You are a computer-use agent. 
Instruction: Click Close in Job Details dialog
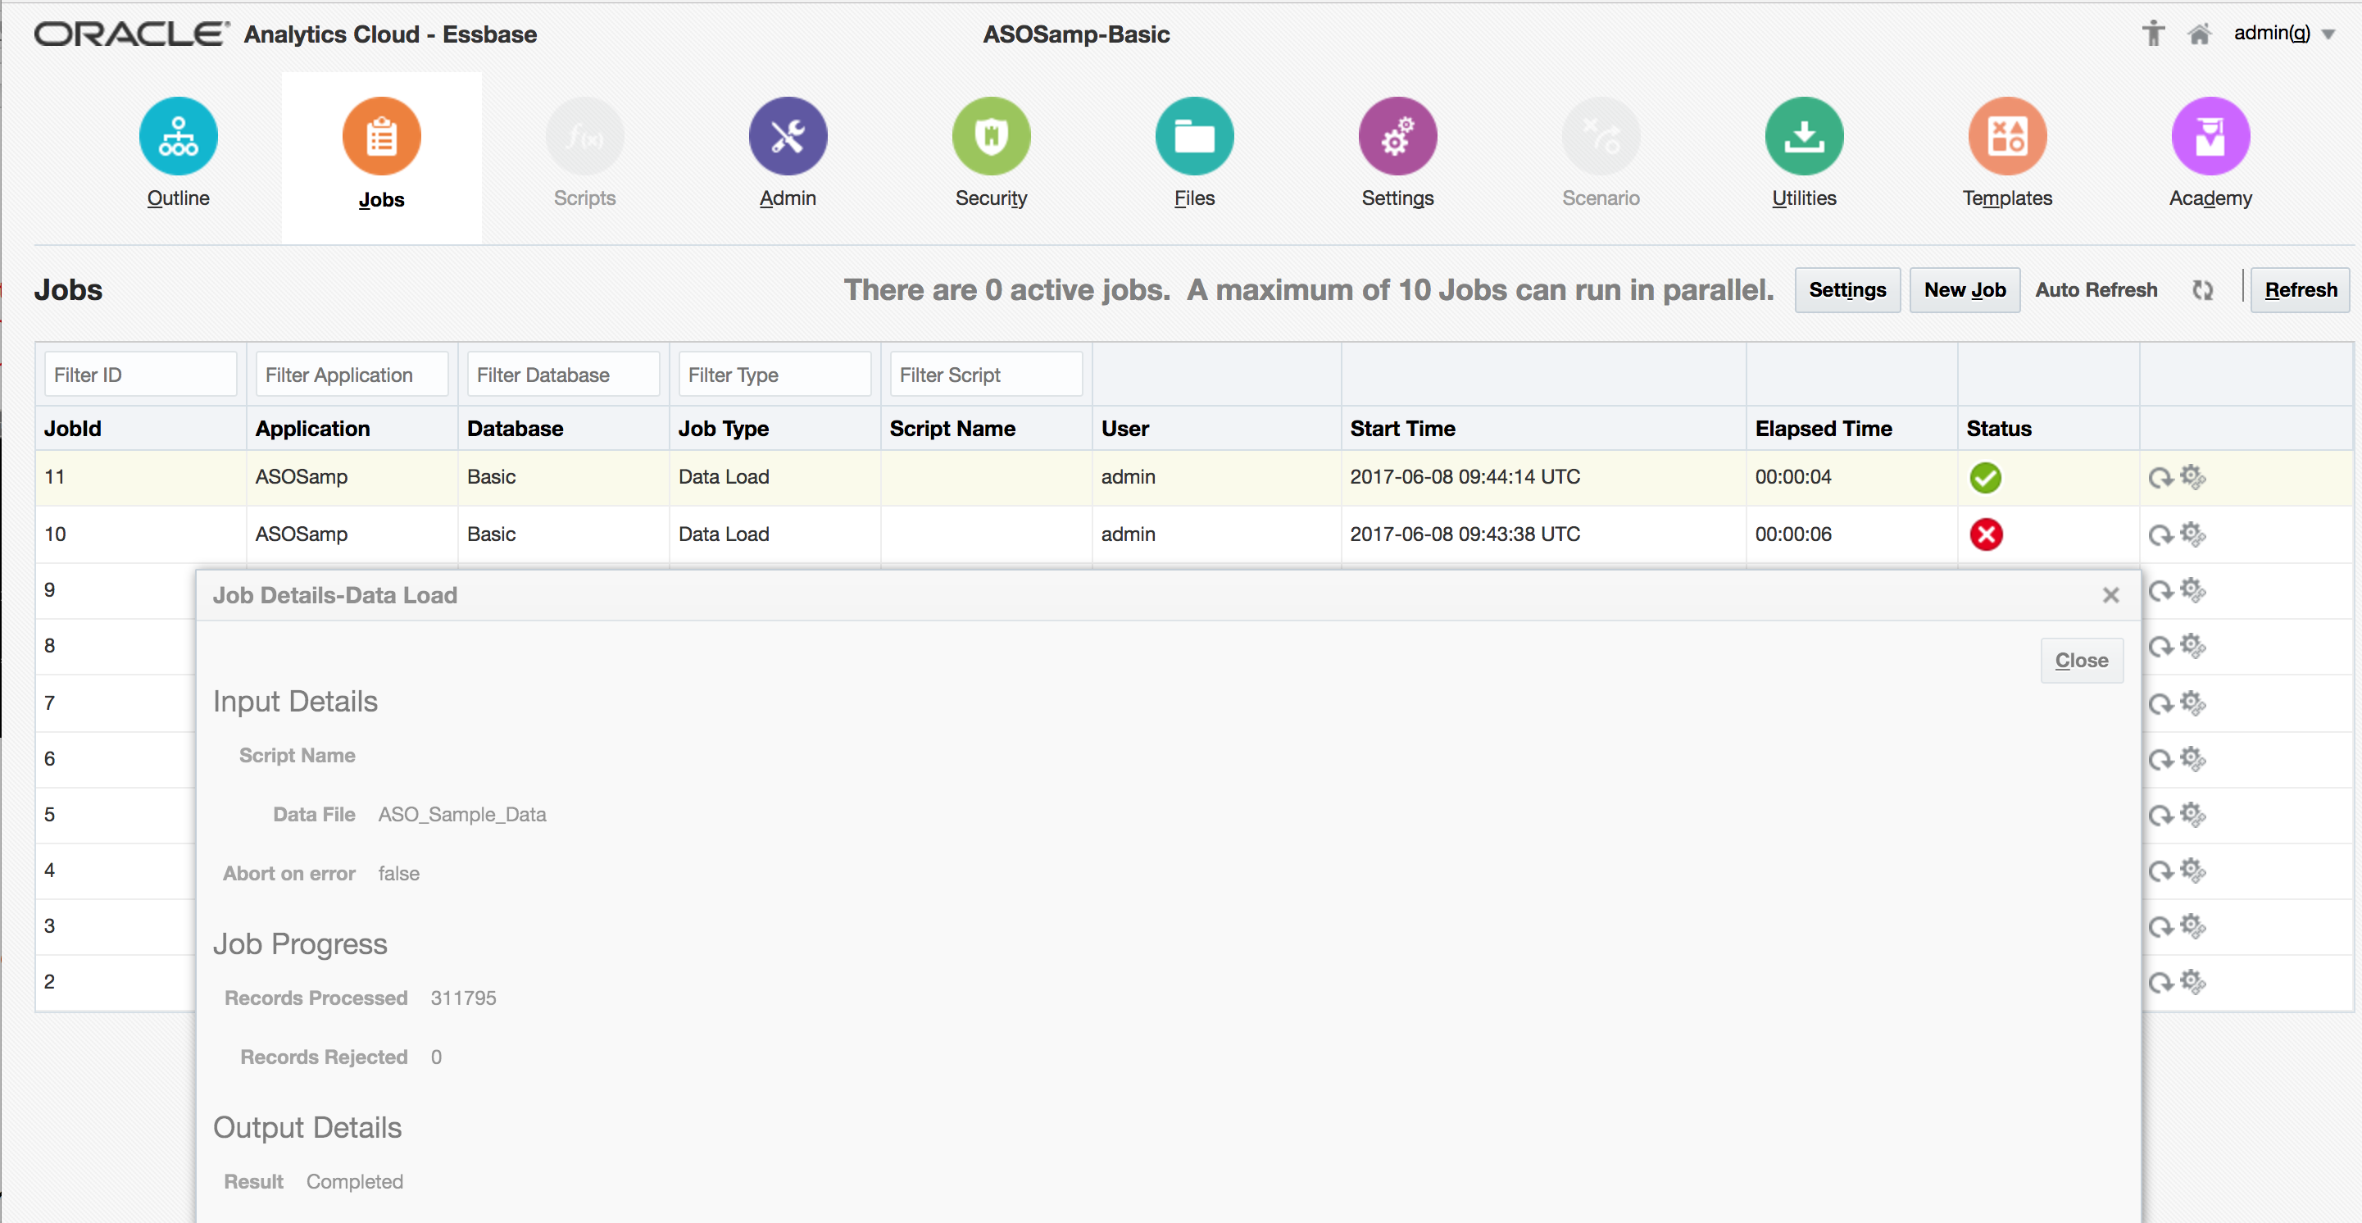click(2081, 660)
